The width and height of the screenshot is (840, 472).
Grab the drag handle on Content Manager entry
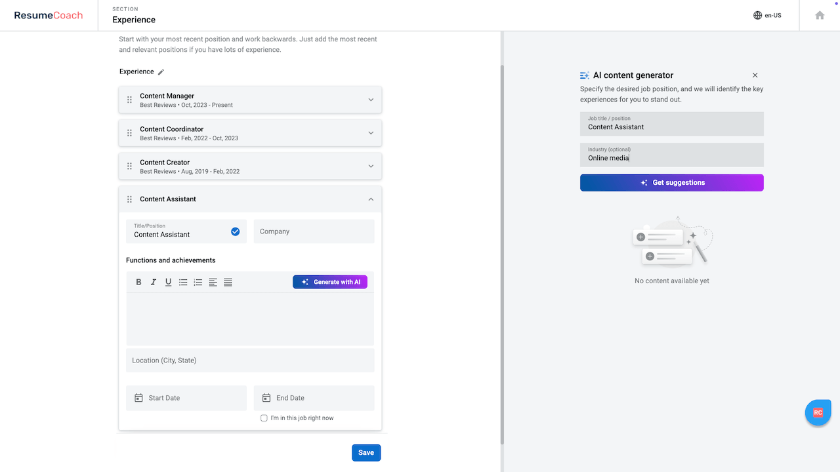[x=129, y=99]
